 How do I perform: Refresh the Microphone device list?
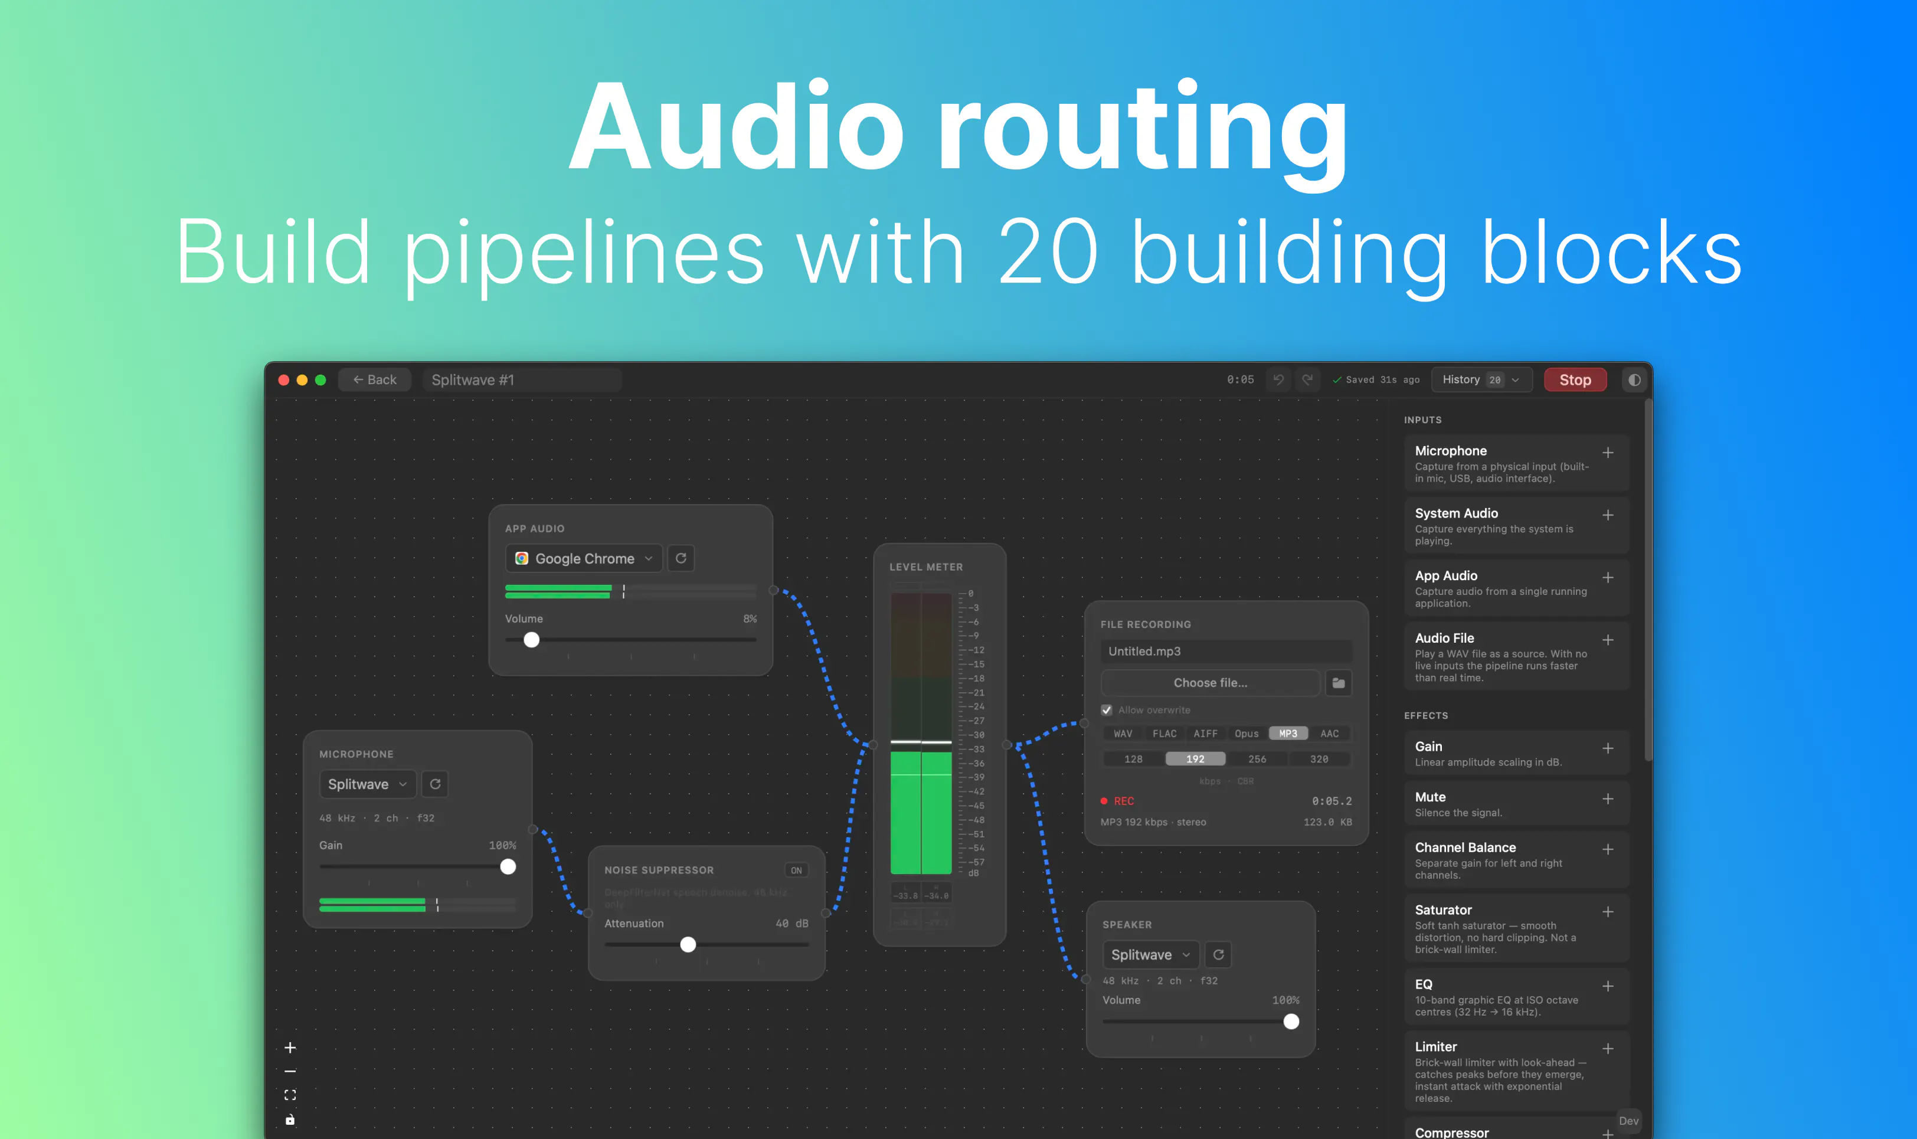tap(435, 784)
